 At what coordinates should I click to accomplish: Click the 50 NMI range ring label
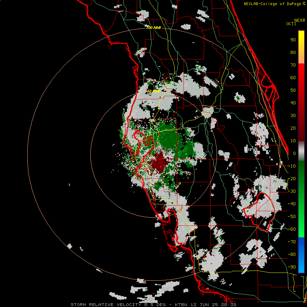click(153, 91)
